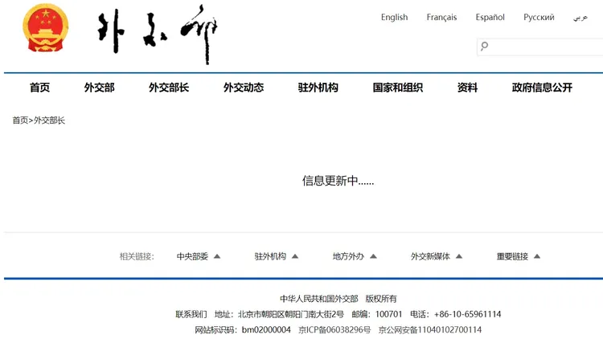Click the 京ICP备06038296号 footer link
The image size is (603, 339).
point(334,330)
